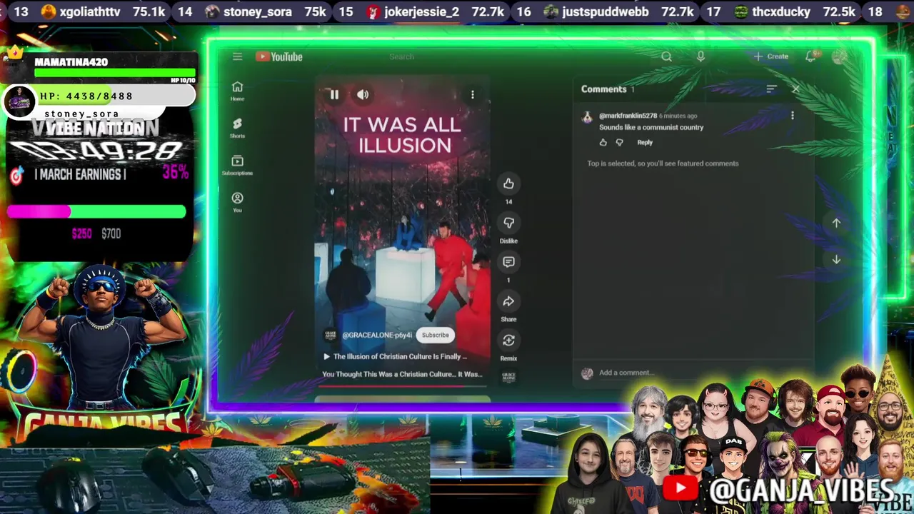This screenshot has width=914, height=514.
Task: Open the notifications bell
Action: pos(810,56)
